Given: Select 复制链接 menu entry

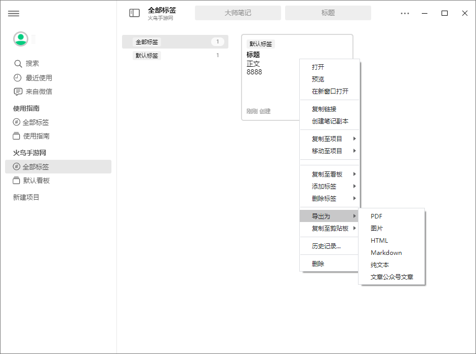Looking at the screenshot, I should click(x=329, y=109).
